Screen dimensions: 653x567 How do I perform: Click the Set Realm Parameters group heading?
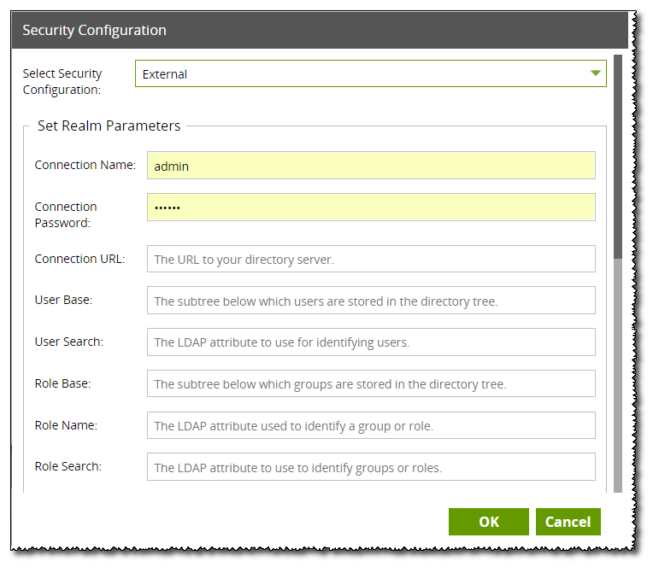(109, 126)
